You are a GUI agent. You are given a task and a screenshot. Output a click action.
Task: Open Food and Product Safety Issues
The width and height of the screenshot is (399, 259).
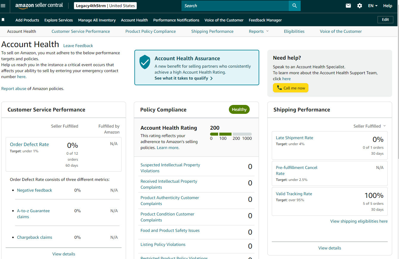170,230
